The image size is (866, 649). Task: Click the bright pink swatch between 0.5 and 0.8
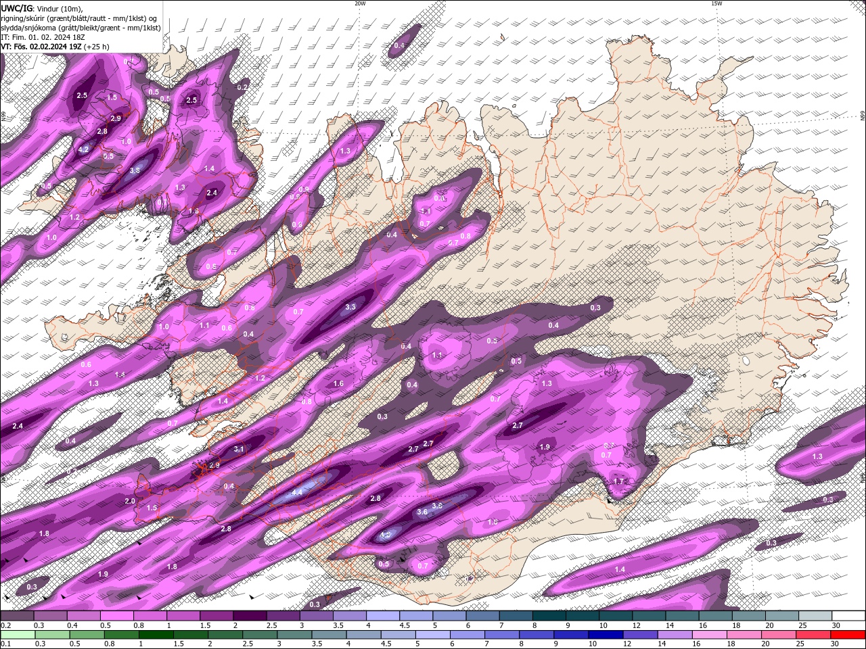[x=117, y=616]
